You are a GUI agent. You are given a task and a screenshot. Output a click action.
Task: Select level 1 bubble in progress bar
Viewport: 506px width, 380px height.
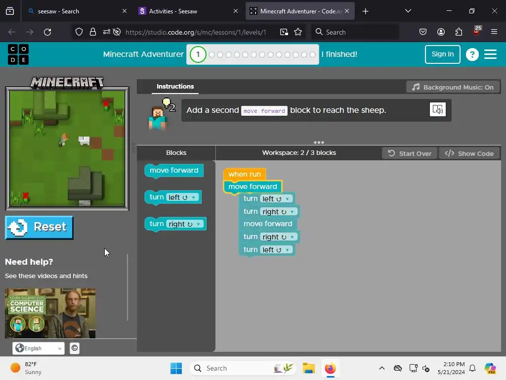click(198, 54)
